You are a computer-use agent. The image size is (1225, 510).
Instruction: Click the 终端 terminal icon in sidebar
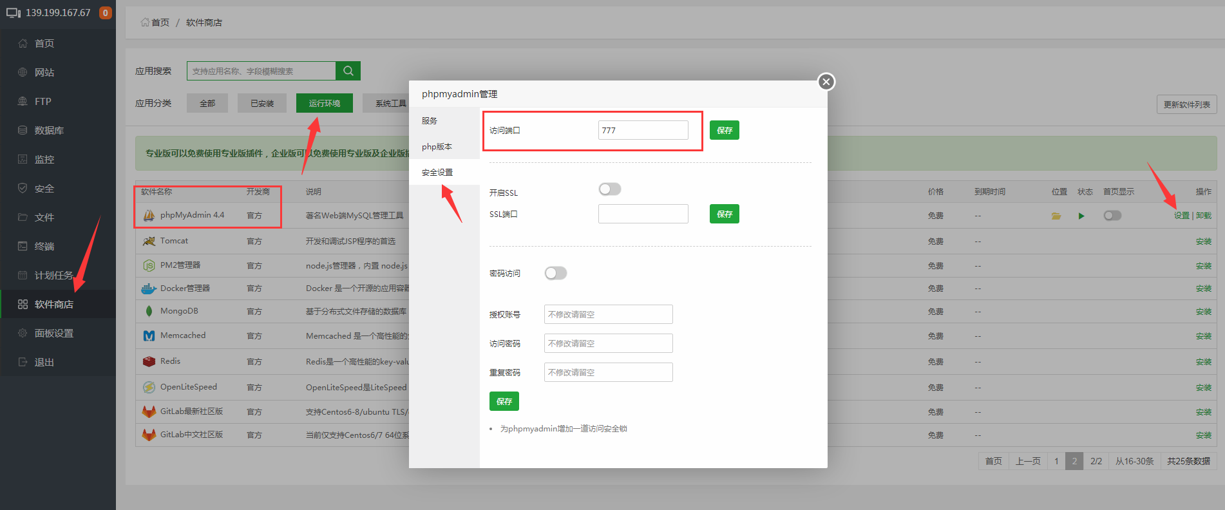pos(23,246)
